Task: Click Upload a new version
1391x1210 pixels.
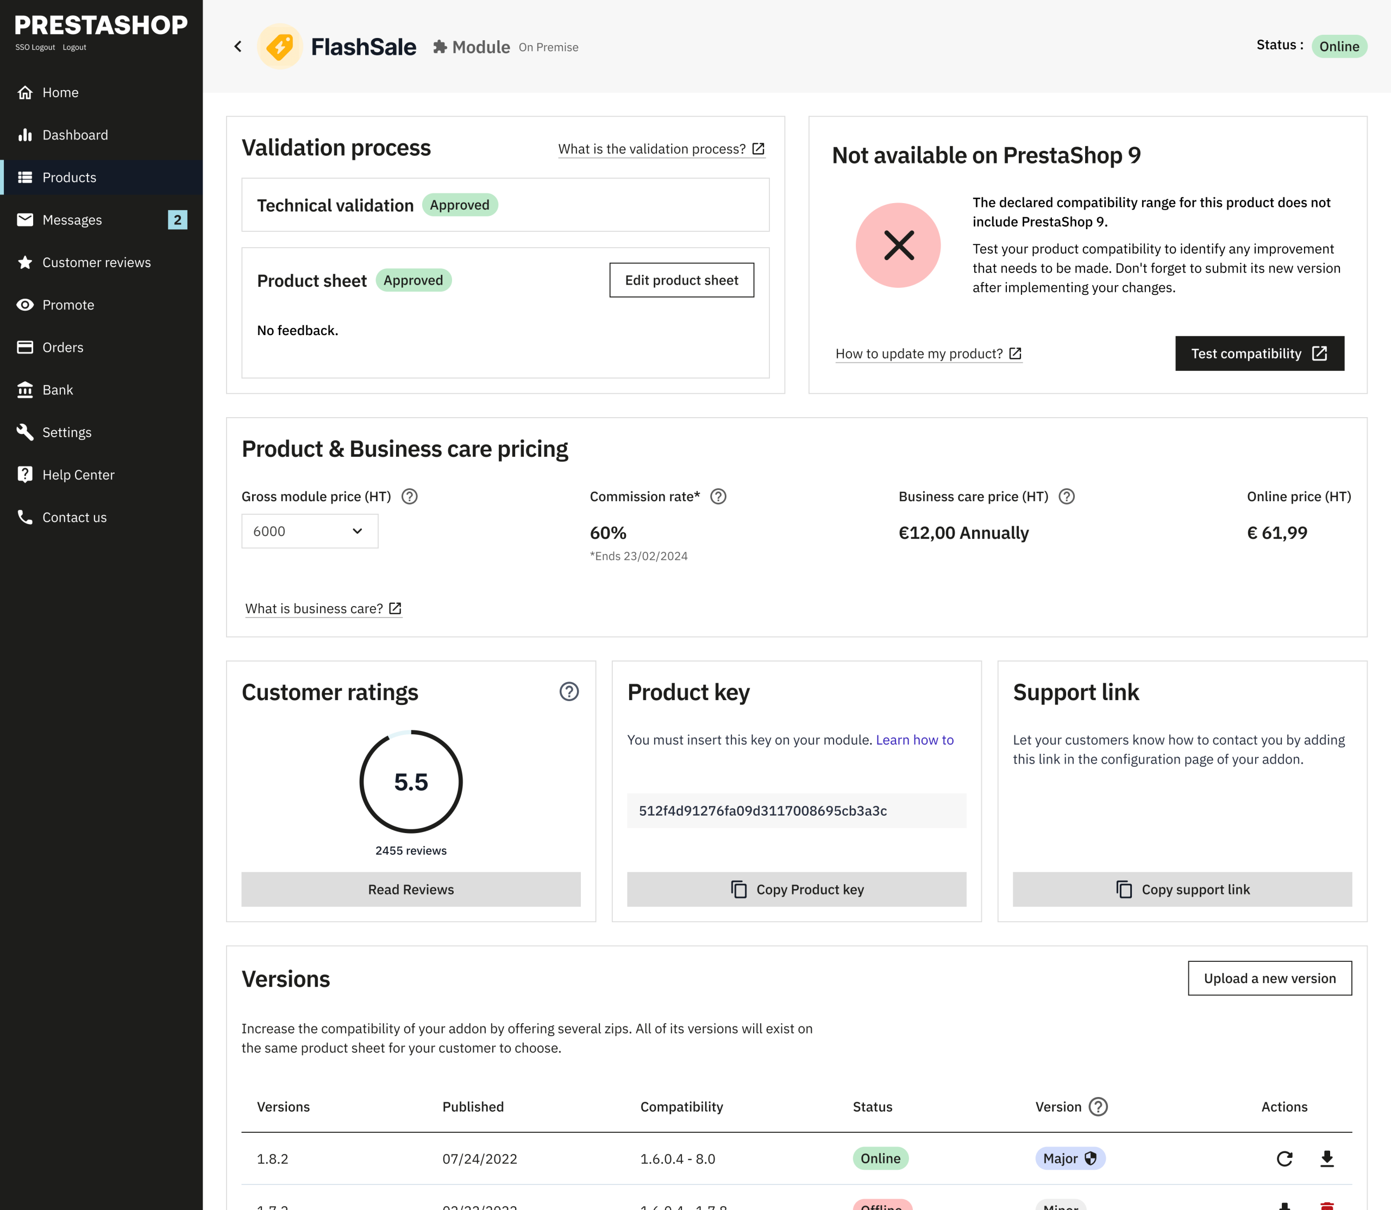Action: (1269, 979)
